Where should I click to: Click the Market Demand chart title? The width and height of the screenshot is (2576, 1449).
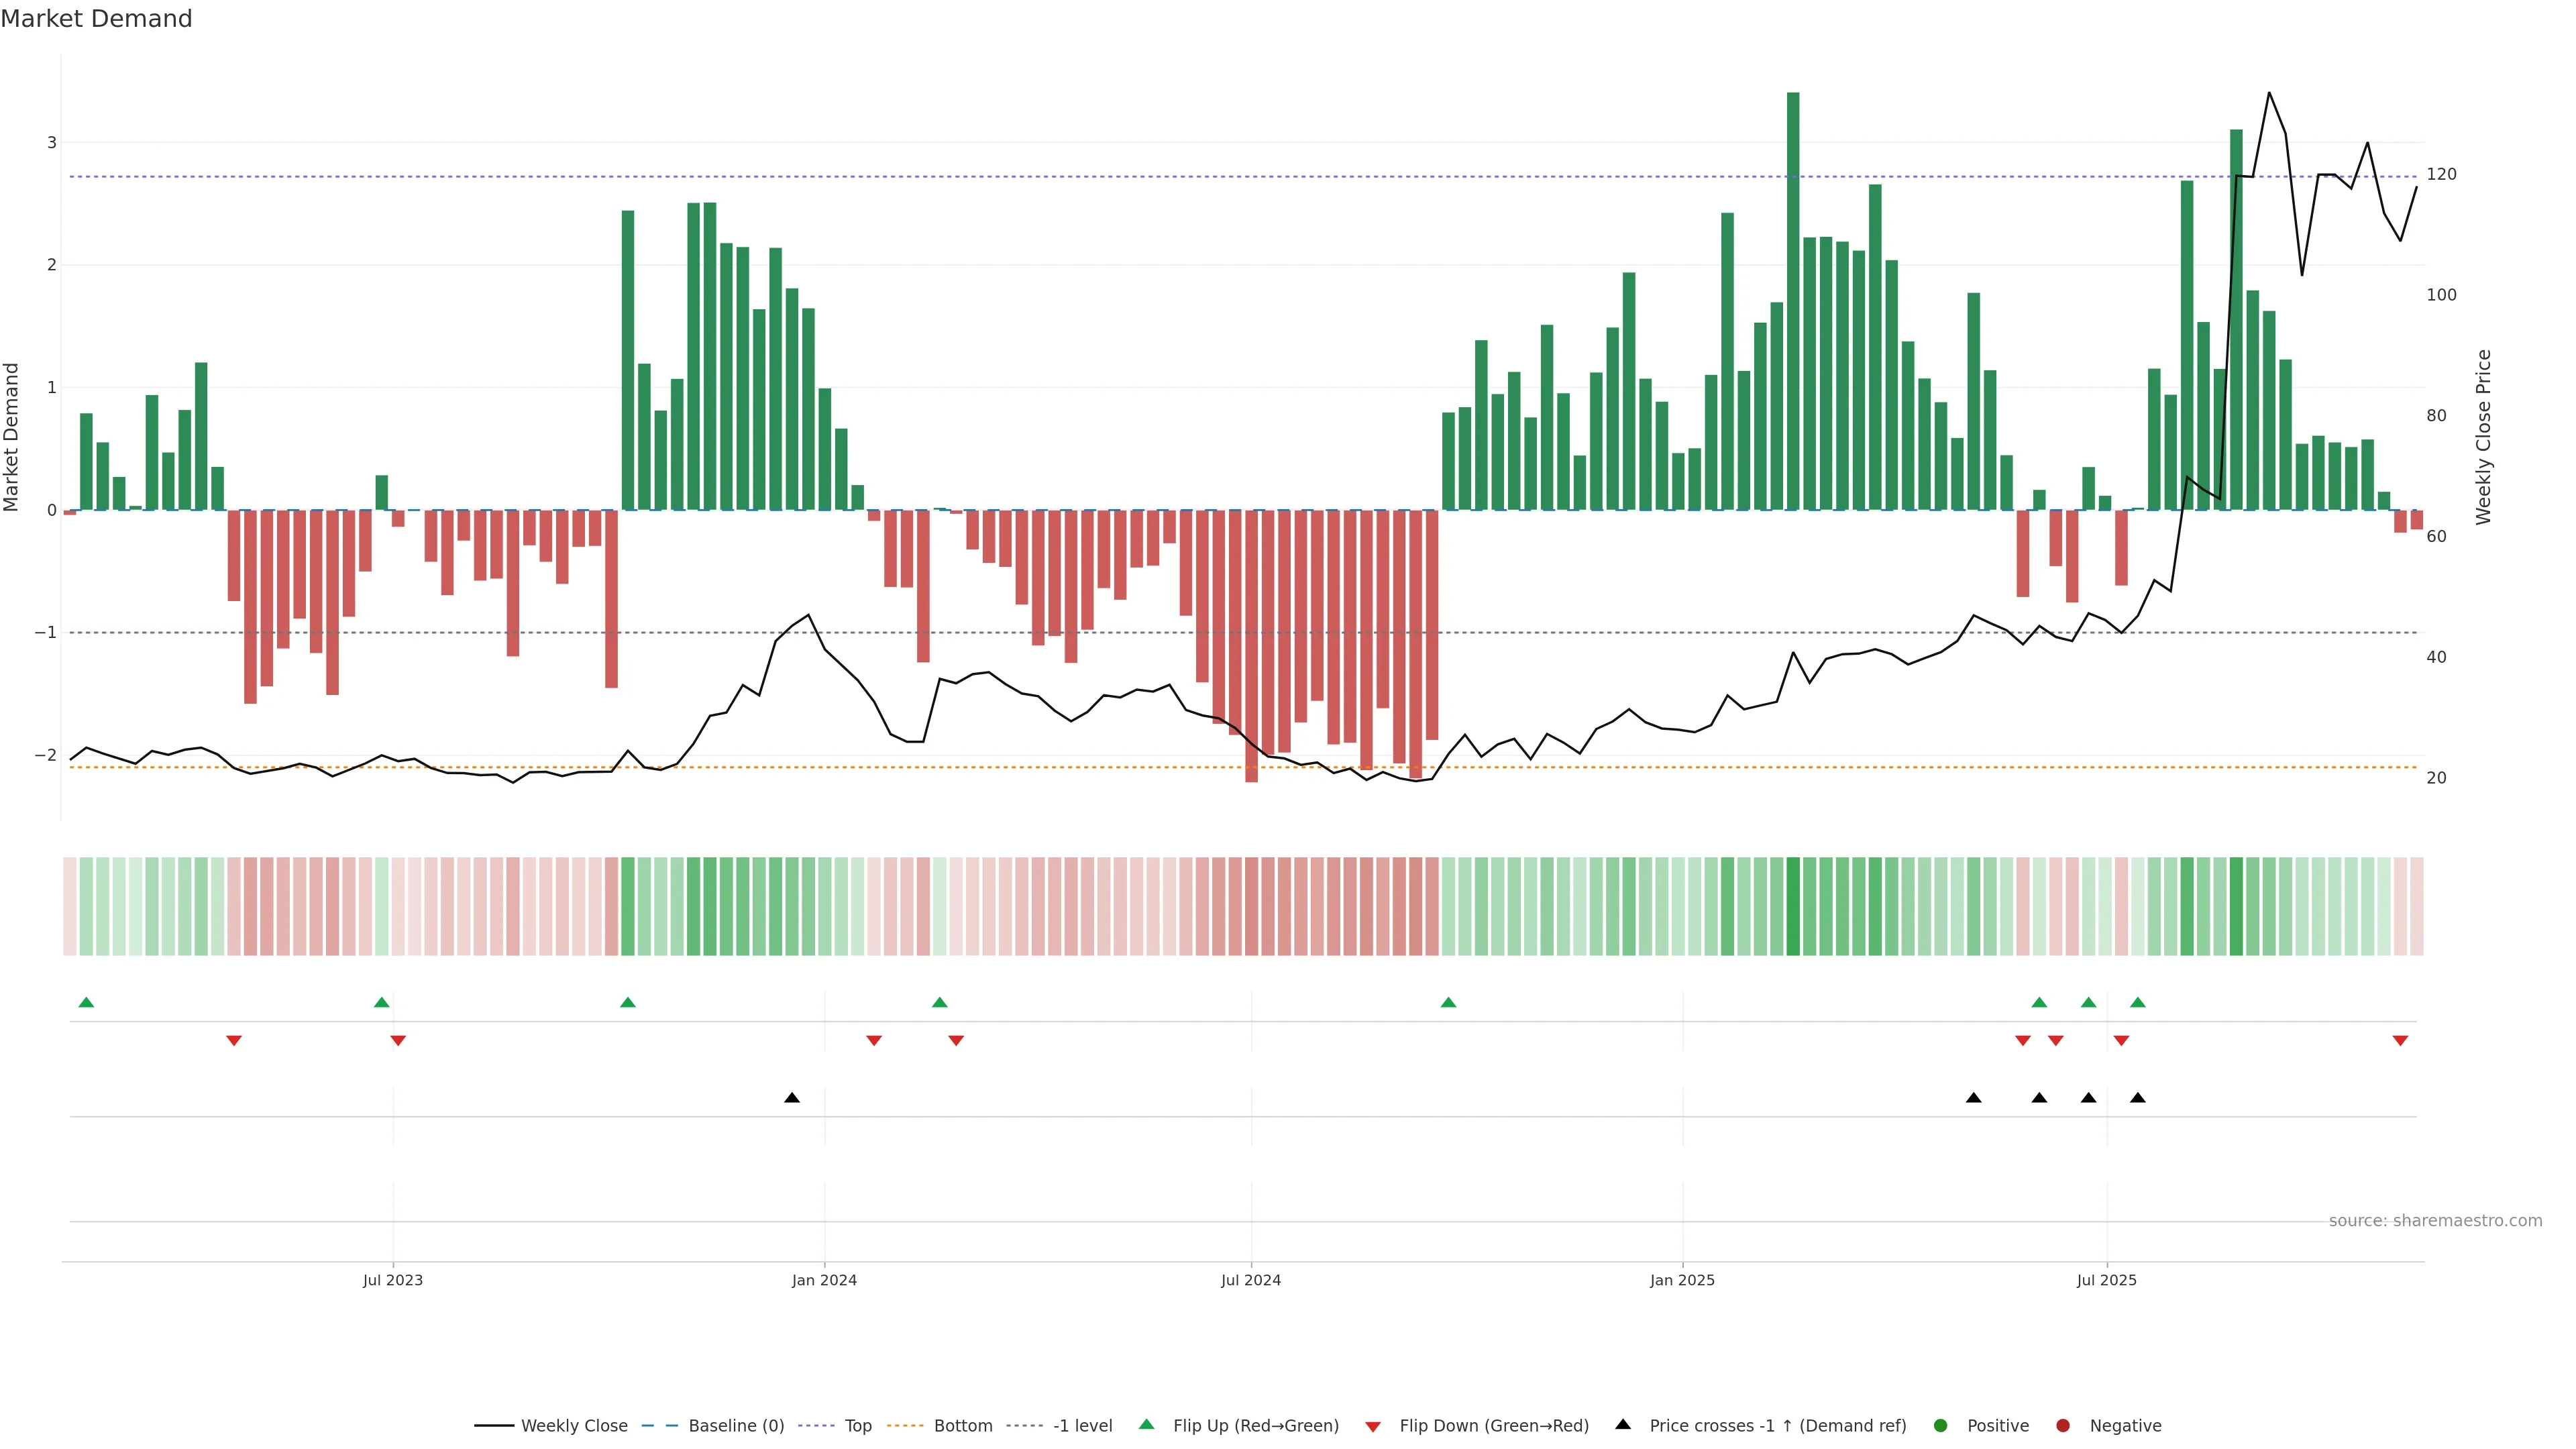96,19
